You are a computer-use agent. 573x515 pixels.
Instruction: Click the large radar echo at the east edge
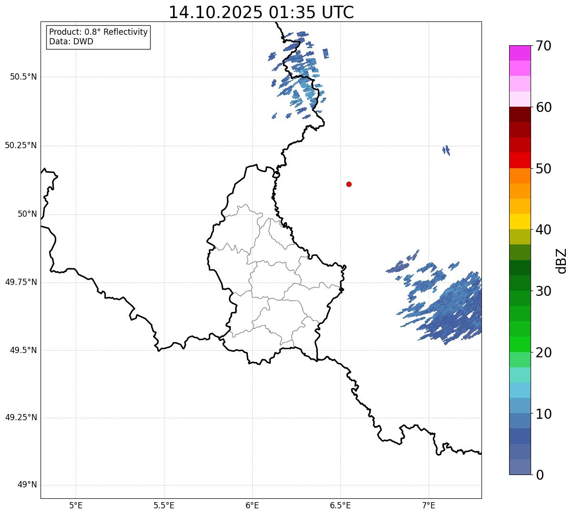click(x=453, y=309)
